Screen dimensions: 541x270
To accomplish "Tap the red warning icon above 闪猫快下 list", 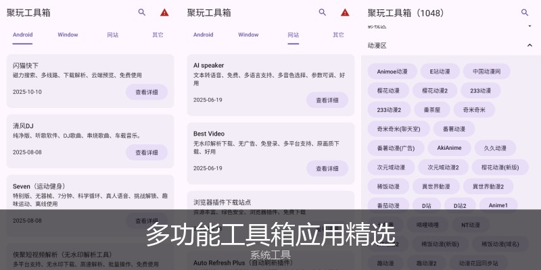I will point(164,12).
